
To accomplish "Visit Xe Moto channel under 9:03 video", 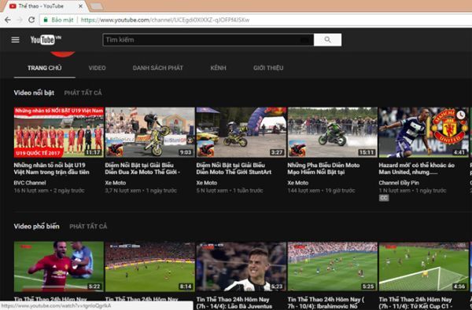I will coord(116,183).
